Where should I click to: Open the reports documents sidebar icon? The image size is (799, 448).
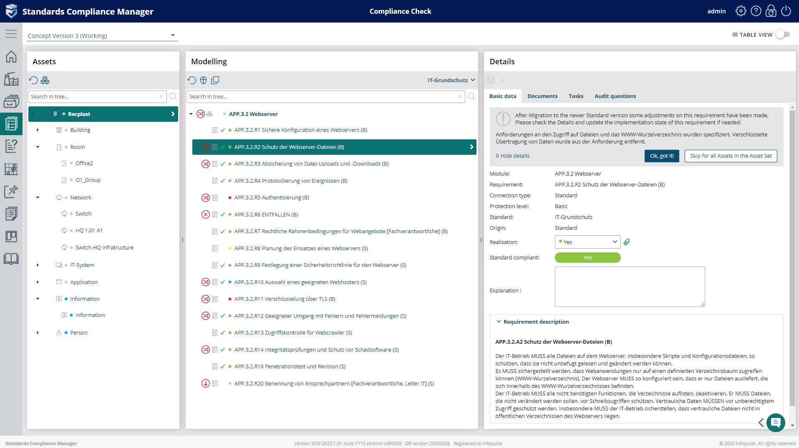pyautogui.click(x=11, y=214)
